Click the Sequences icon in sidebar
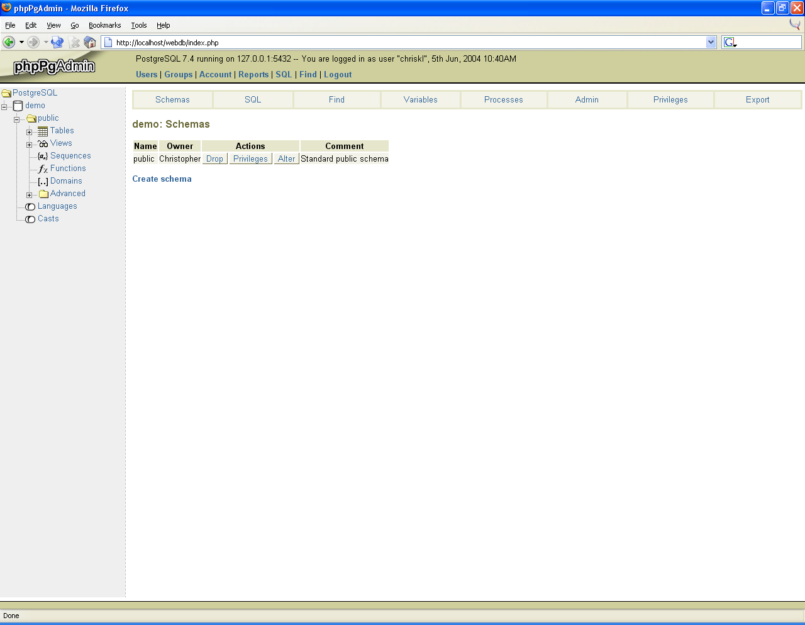 tap(43, 156)
